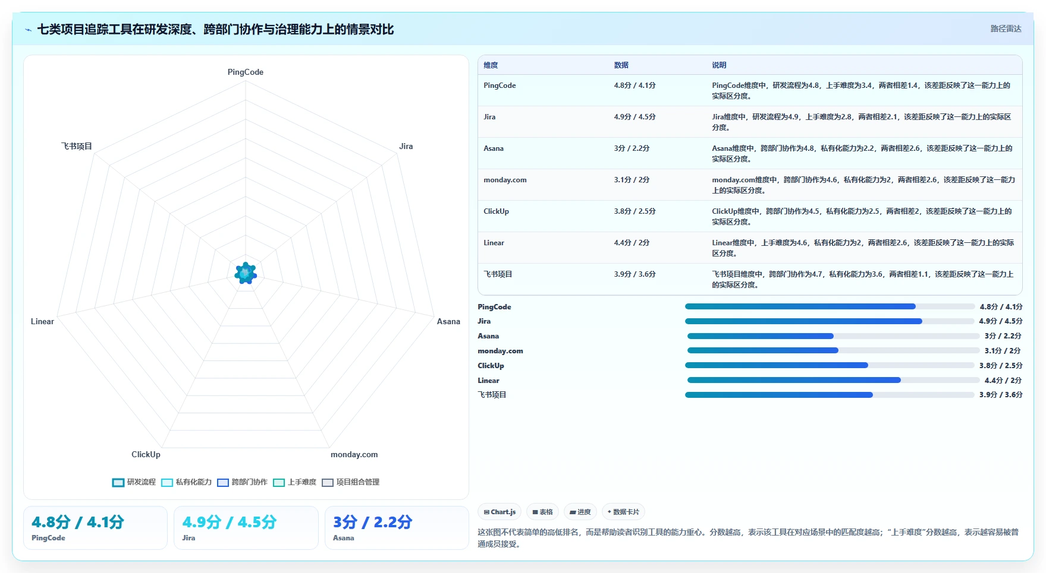Click the table value 3.1分 / 2分

[632, 180]
